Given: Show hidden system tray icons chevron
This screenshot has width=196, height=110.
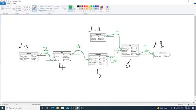Looking at the screenshot, I should coord(169,108).
